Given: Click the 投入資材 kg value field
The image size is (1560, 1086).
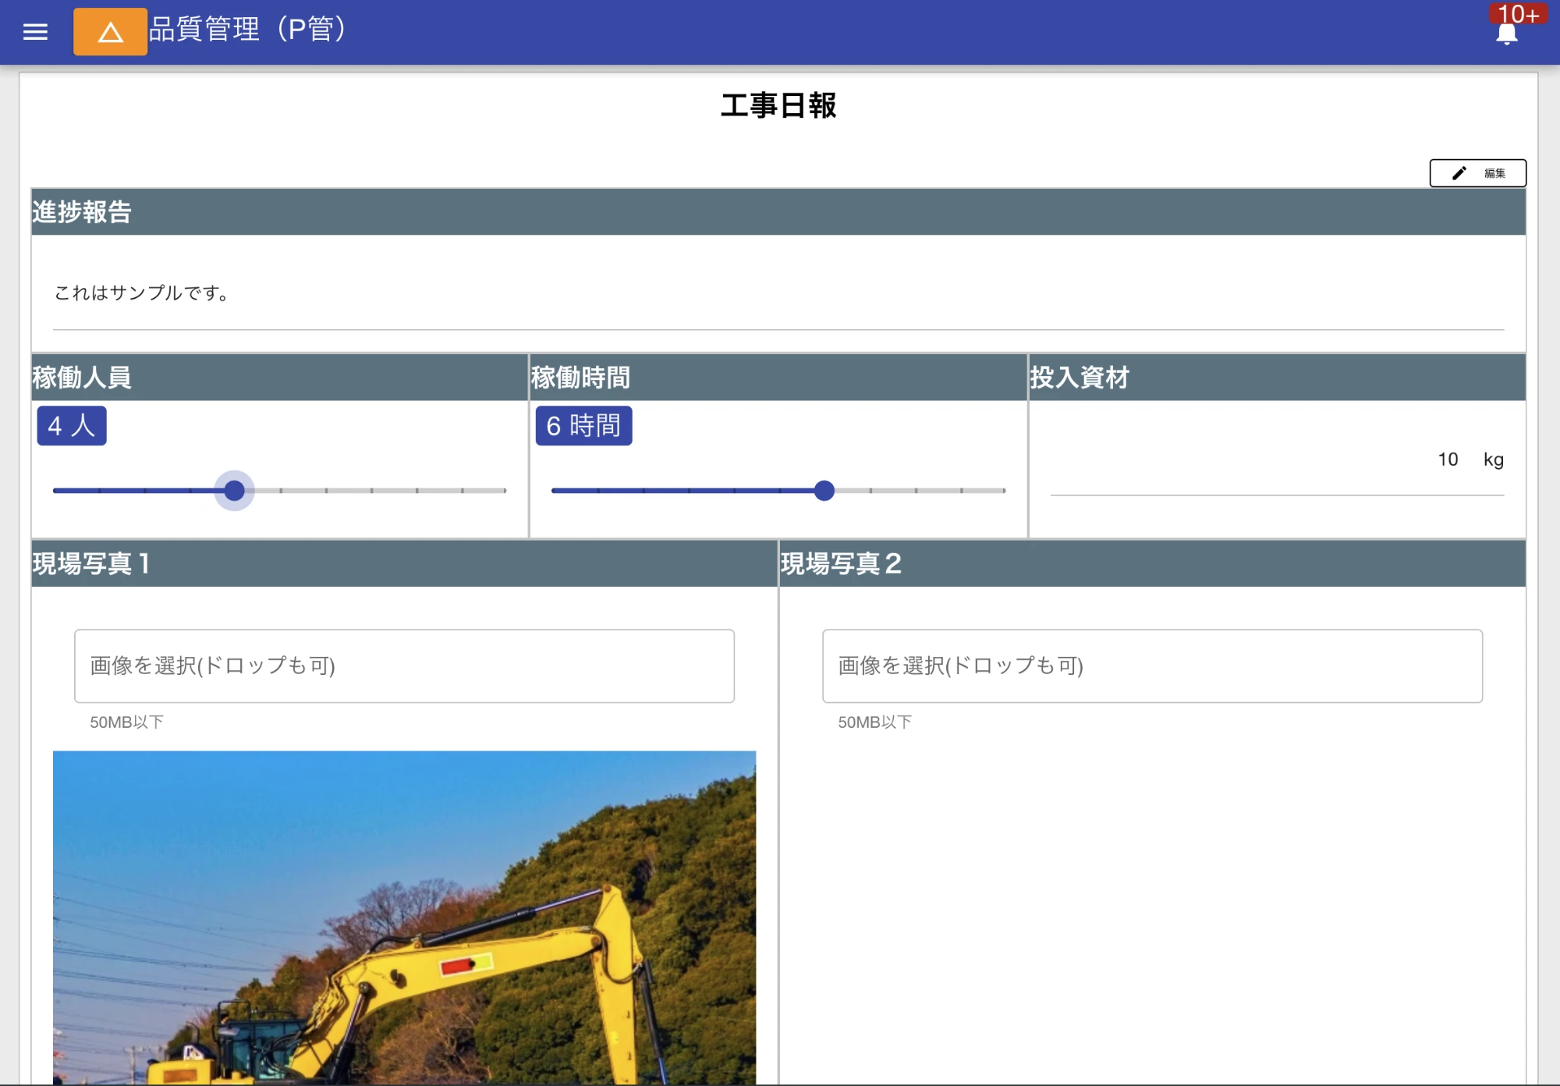Looking at the screenshot, I should click(x=1448, y=460).
